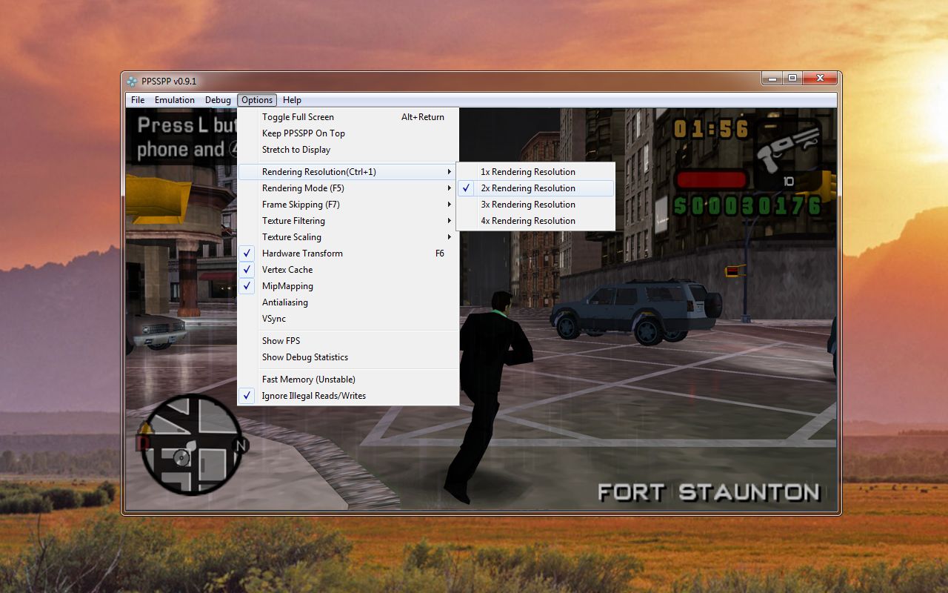Open the Emulation menu
Image resolution: width=948 pixels, height=593 pixels.
[175, 100]
